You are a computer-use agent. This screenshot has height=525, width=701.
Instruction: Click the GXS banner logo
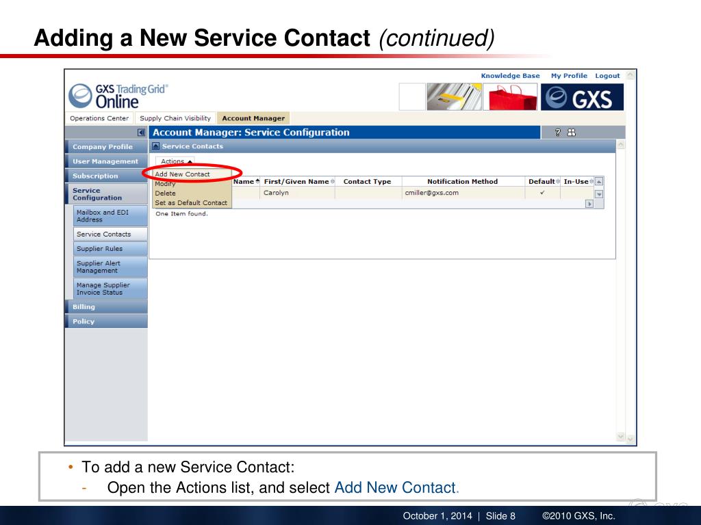582,97
